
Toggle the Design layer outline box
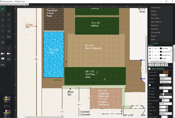pyautogui.click(x=155, y=58)
